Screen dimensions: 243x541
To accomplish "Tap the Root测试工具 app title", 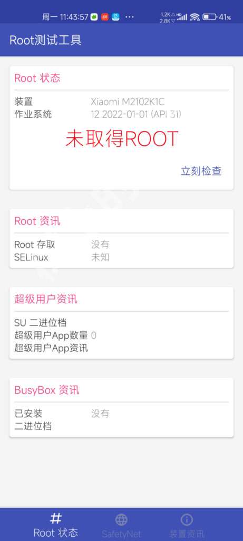I will (x=45, y=40).
